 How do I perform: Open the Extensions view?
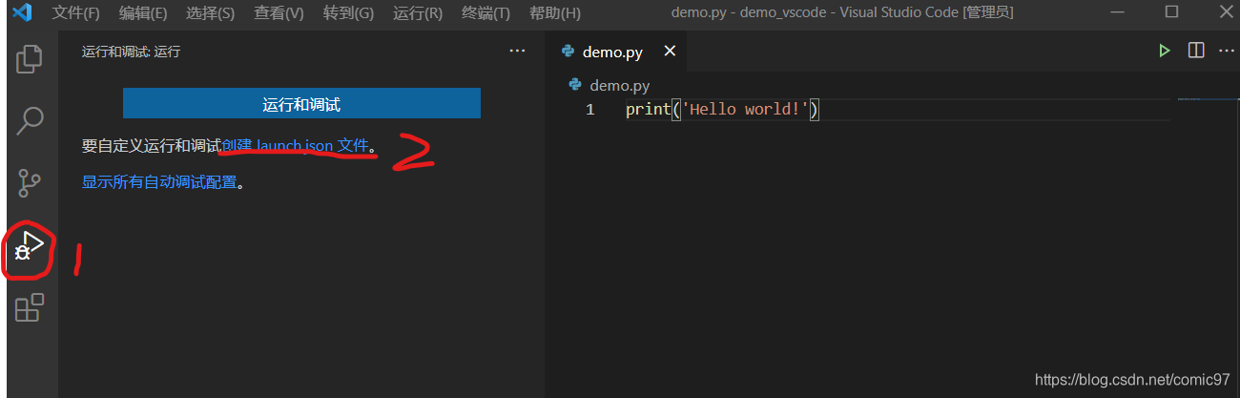tap(30, 307)
